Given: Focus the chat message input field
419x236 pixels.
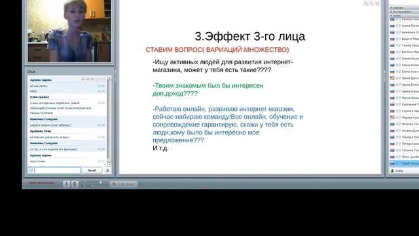Looking at the screenshot, I should pos(54,170).
